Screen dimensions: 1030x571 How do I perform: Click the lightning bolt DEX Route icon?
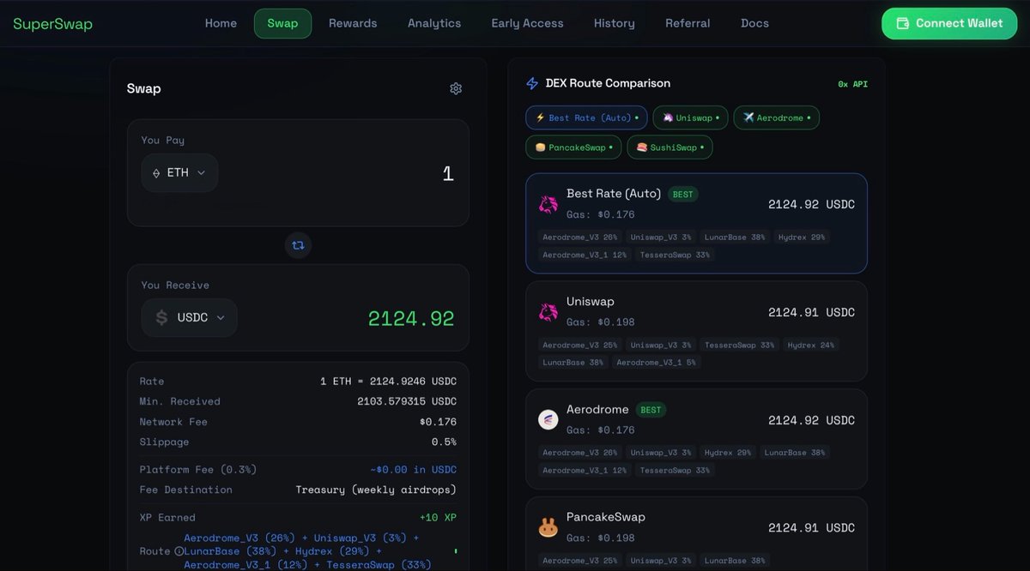pyautogui.click(x=532, y=83)
